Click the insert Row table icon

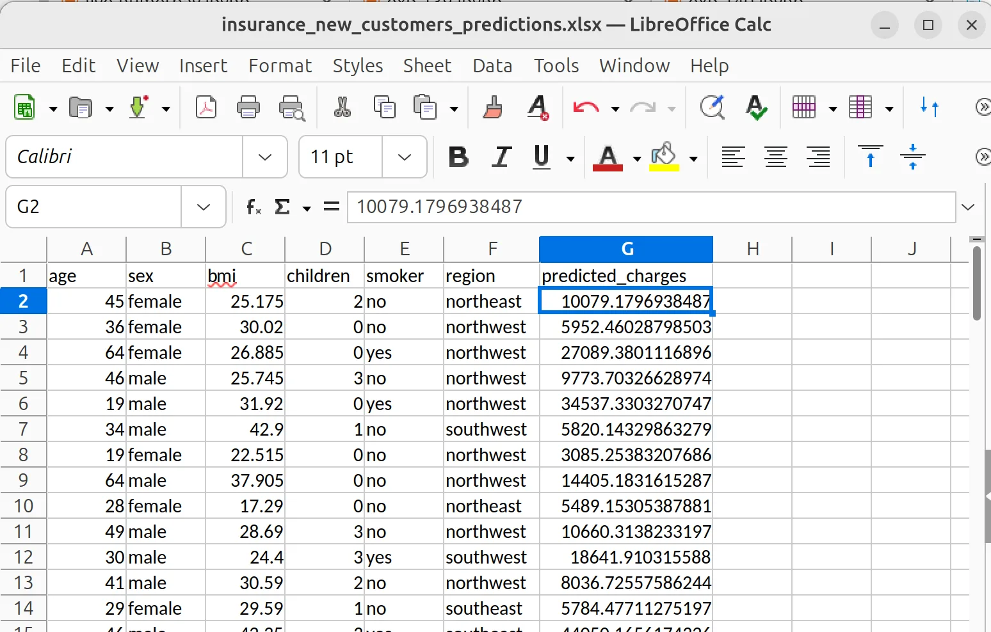(x=804, y=107)
